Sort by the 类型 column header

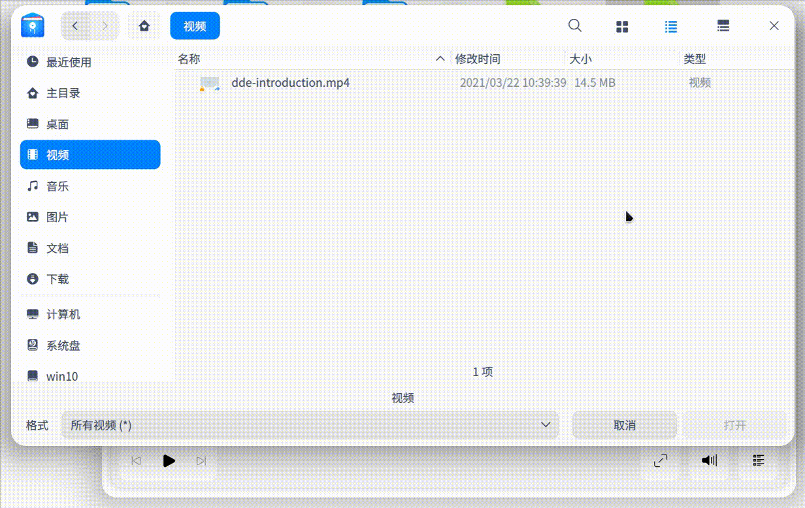736,59
